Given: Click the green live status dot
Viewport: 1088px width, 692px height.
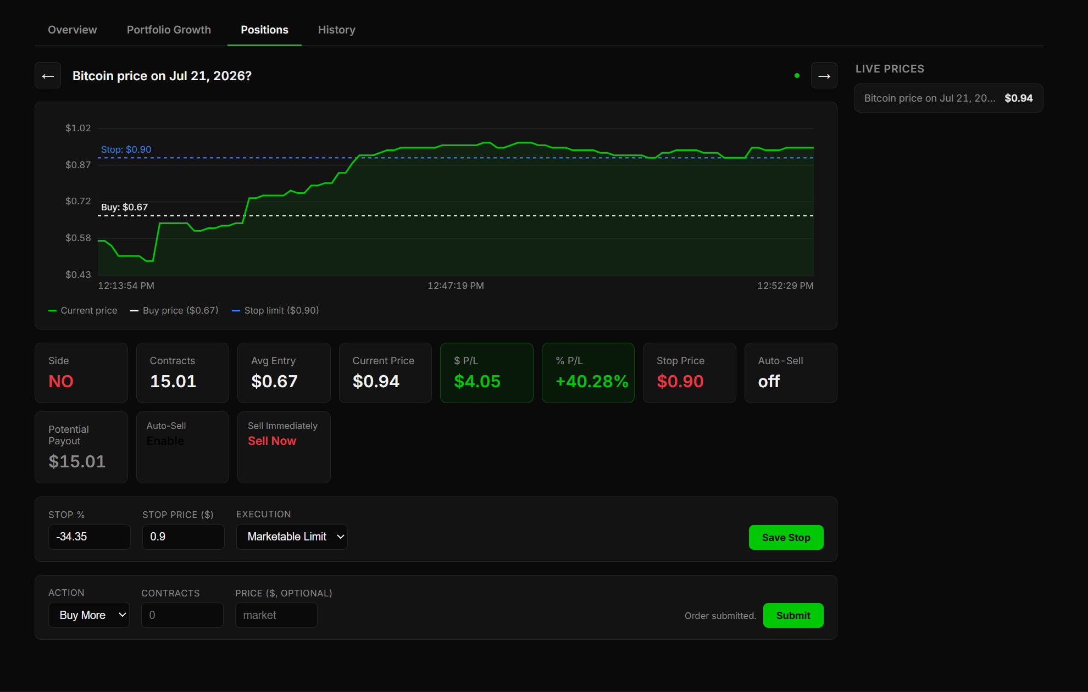Looking at the screenshot, I should click(797, 76).
